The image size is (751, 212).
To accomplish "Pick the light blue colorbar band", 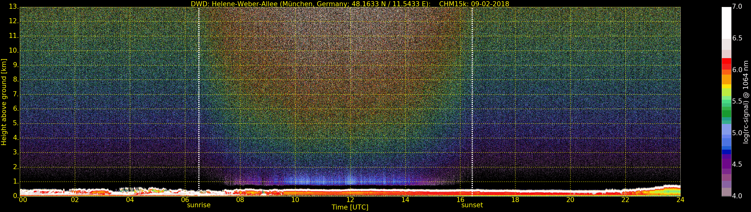I will click(x=726, y=129).
